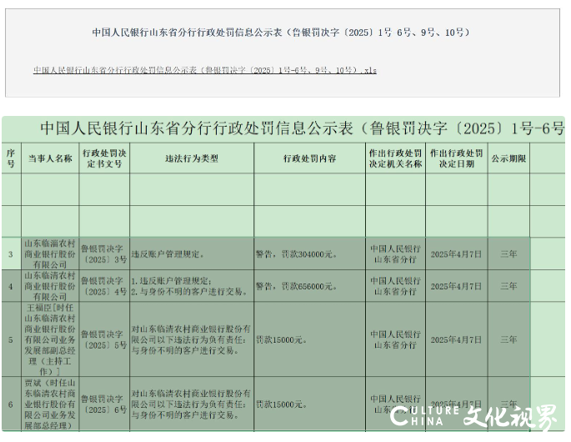Click the 鲁银罚决字〔2025〕5号 cell

(x=104, y=339)
